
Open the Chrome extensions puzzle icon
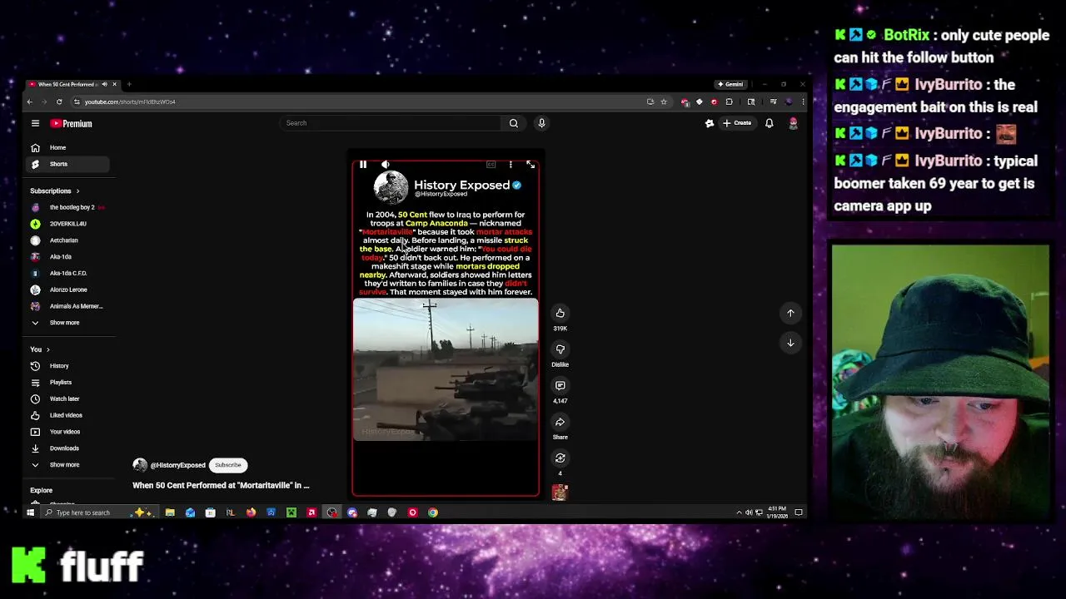coord(729,101)
